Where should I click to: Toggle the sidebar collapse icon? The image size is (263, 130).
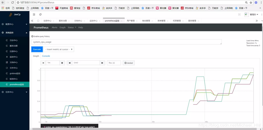(34, 15)
